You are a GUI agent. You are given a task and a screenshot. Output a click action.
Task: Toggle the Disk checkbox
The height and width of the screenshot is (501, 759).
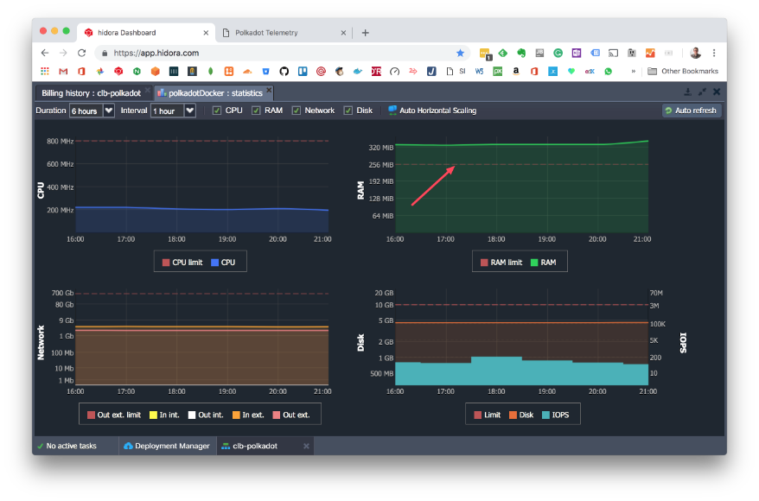tap(348, 111)
